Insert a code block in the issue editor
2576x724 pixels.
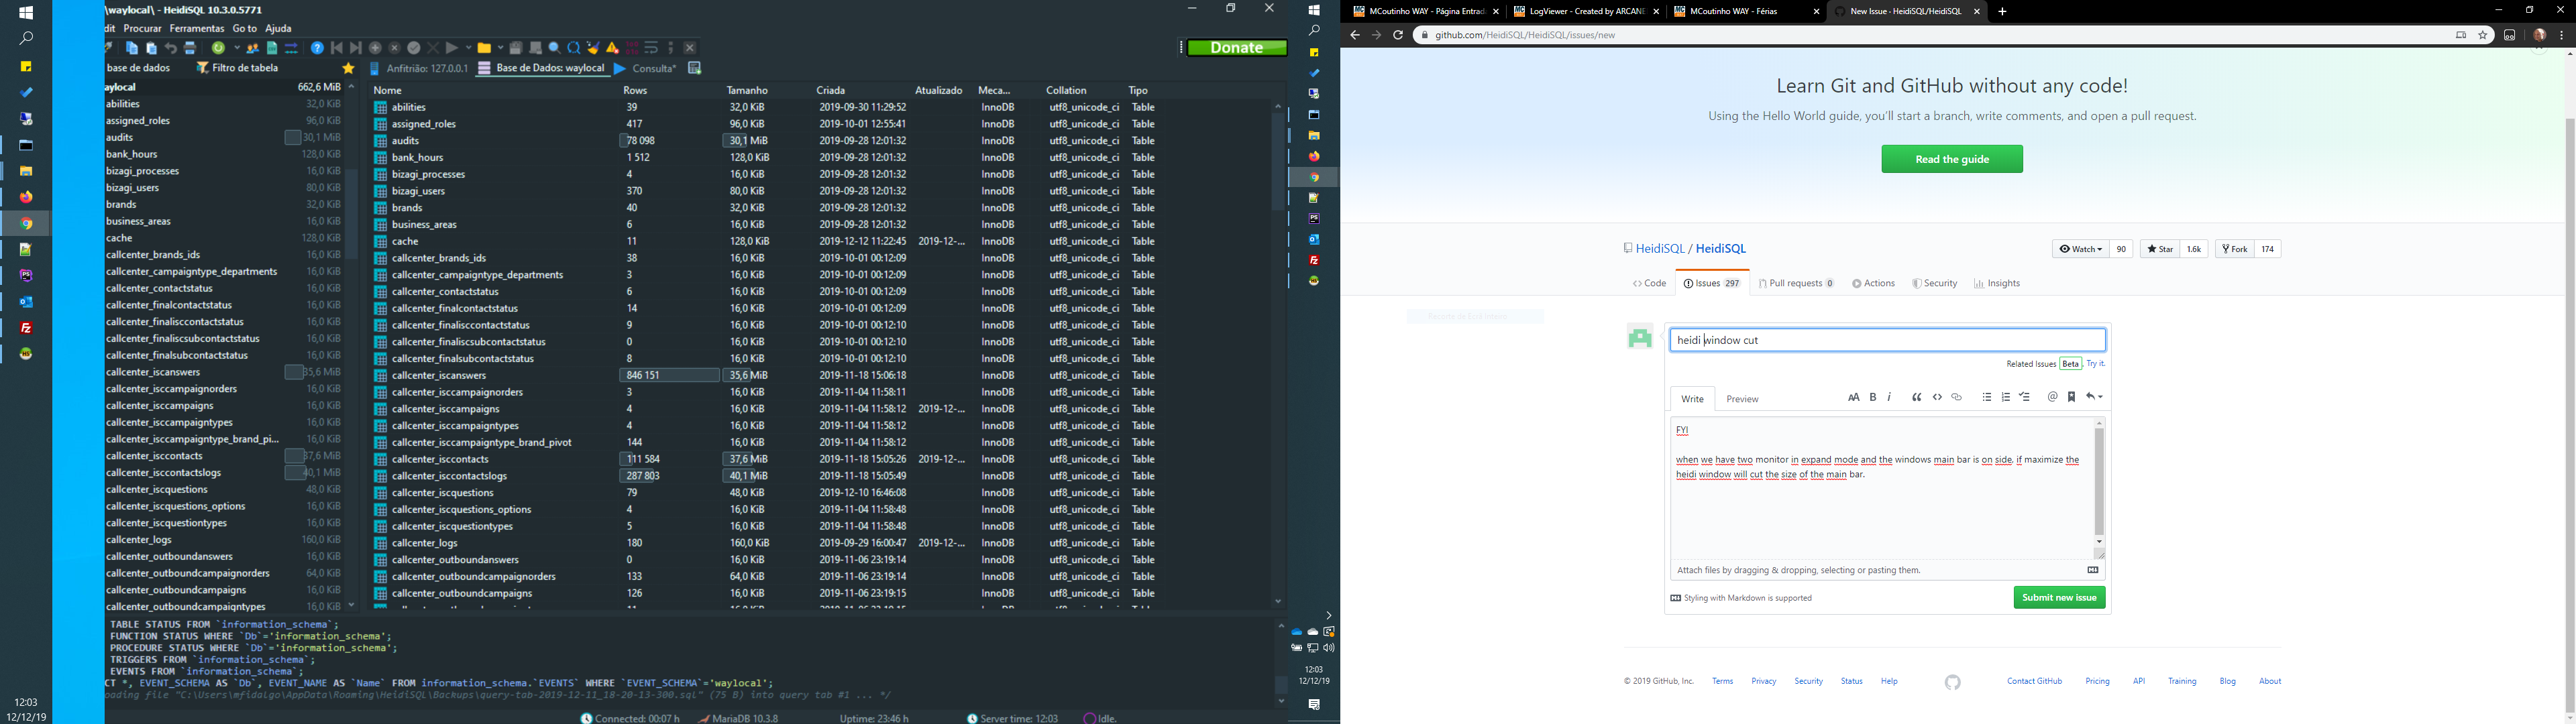[1937, 397]
